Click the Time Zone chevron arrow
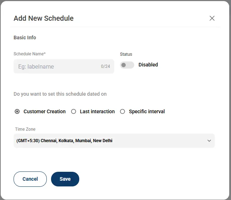The image size is (231, 200). 209,141
